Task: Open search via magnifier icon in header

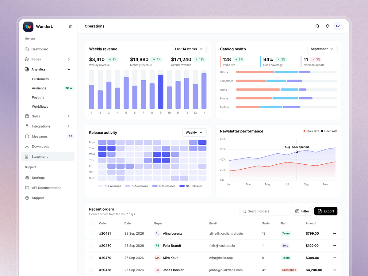Action: tap(317, 26)
